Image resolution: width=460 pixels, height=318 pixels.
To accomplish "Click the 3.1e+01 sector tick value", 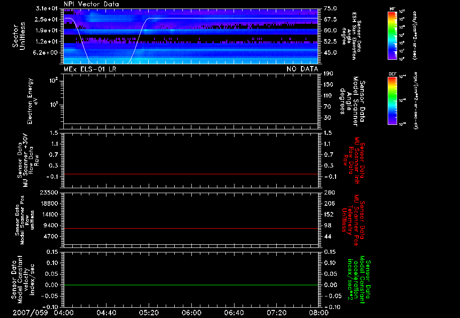I will click(47, 9).
